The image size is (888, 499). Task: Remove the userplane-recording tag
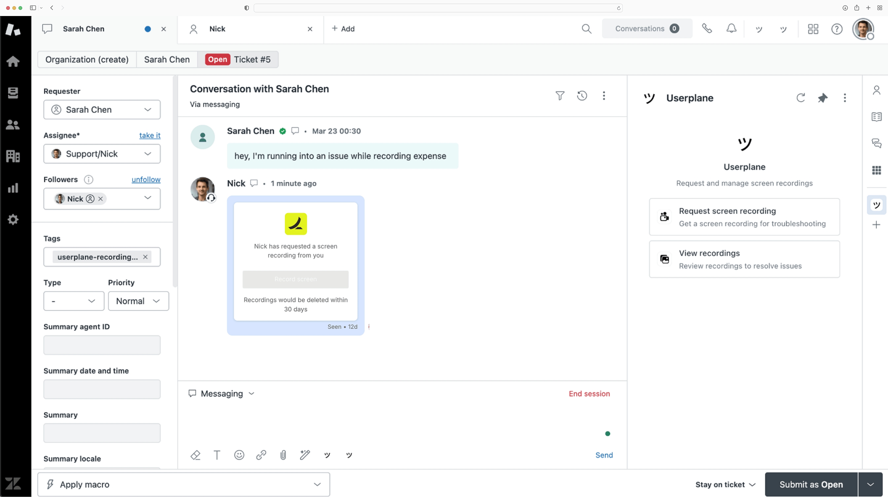coord(145,257)
